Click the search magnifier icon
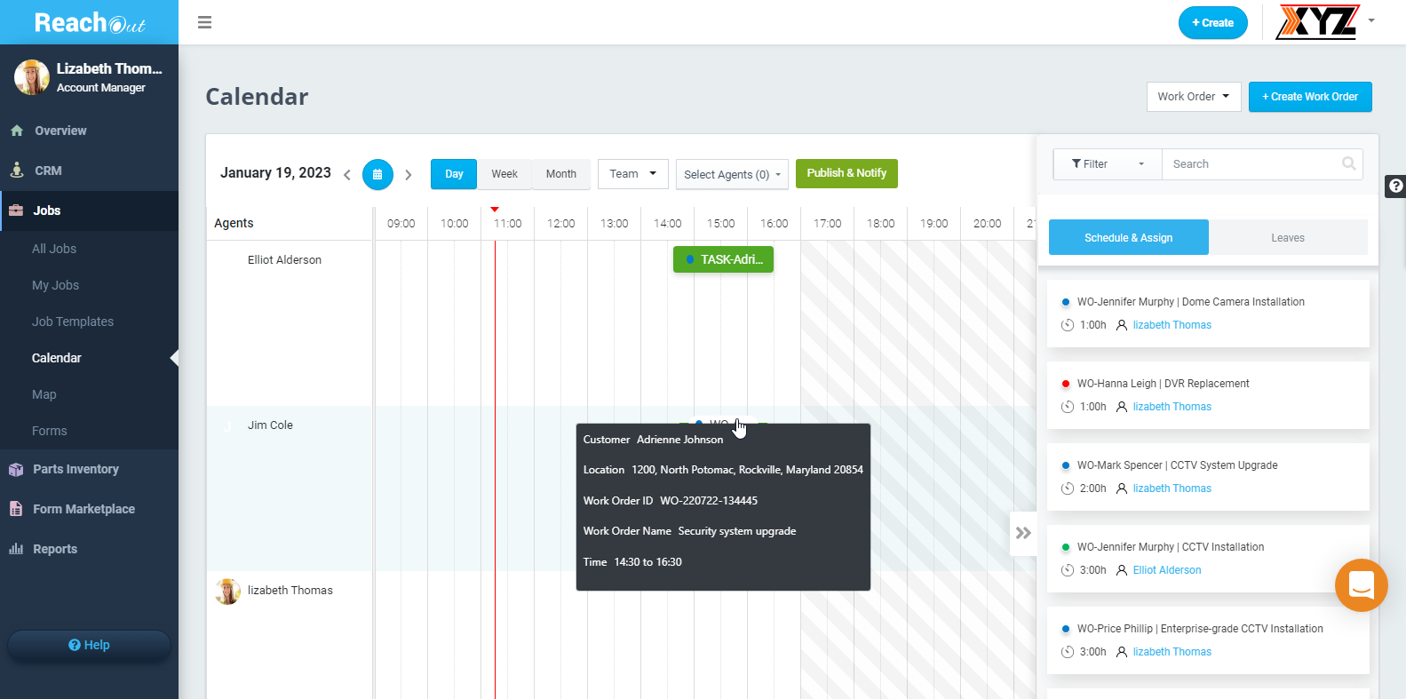This screenshot has width=1406, height=699. [x=1348, y=163]
